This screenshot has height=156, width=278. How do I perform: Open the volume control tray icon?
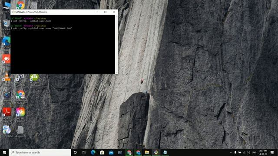coord(248,152)
